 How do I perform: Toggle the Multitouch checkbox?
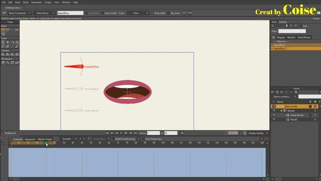coord(3,133)
